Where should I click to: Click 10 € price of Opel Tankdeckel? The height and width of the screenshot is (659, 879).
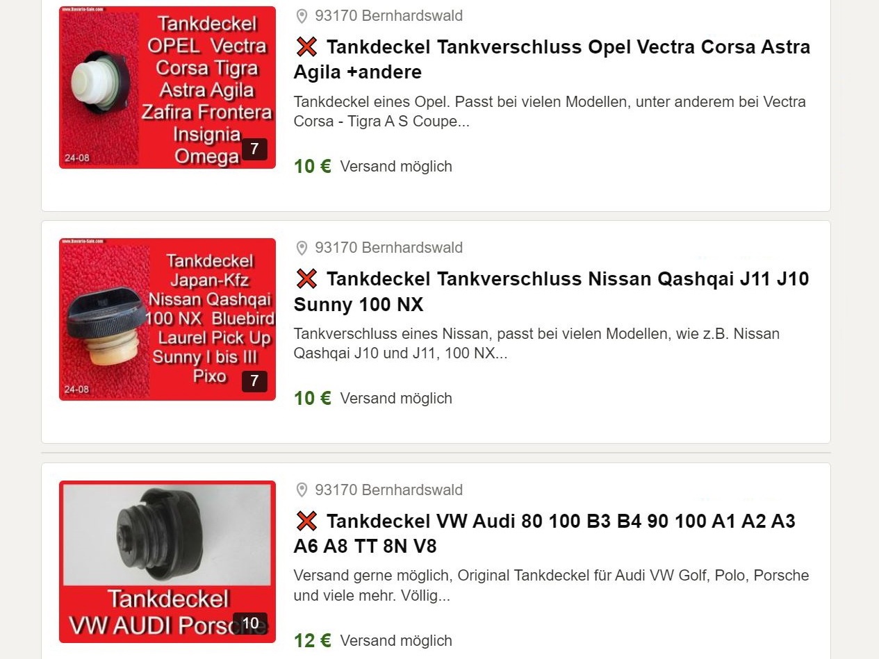point(313,167)
